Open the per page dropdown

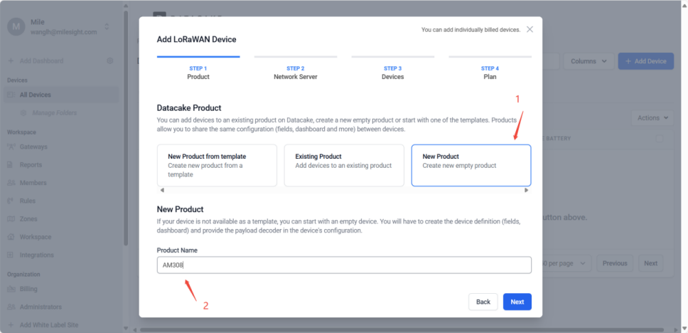click(567, 263)
